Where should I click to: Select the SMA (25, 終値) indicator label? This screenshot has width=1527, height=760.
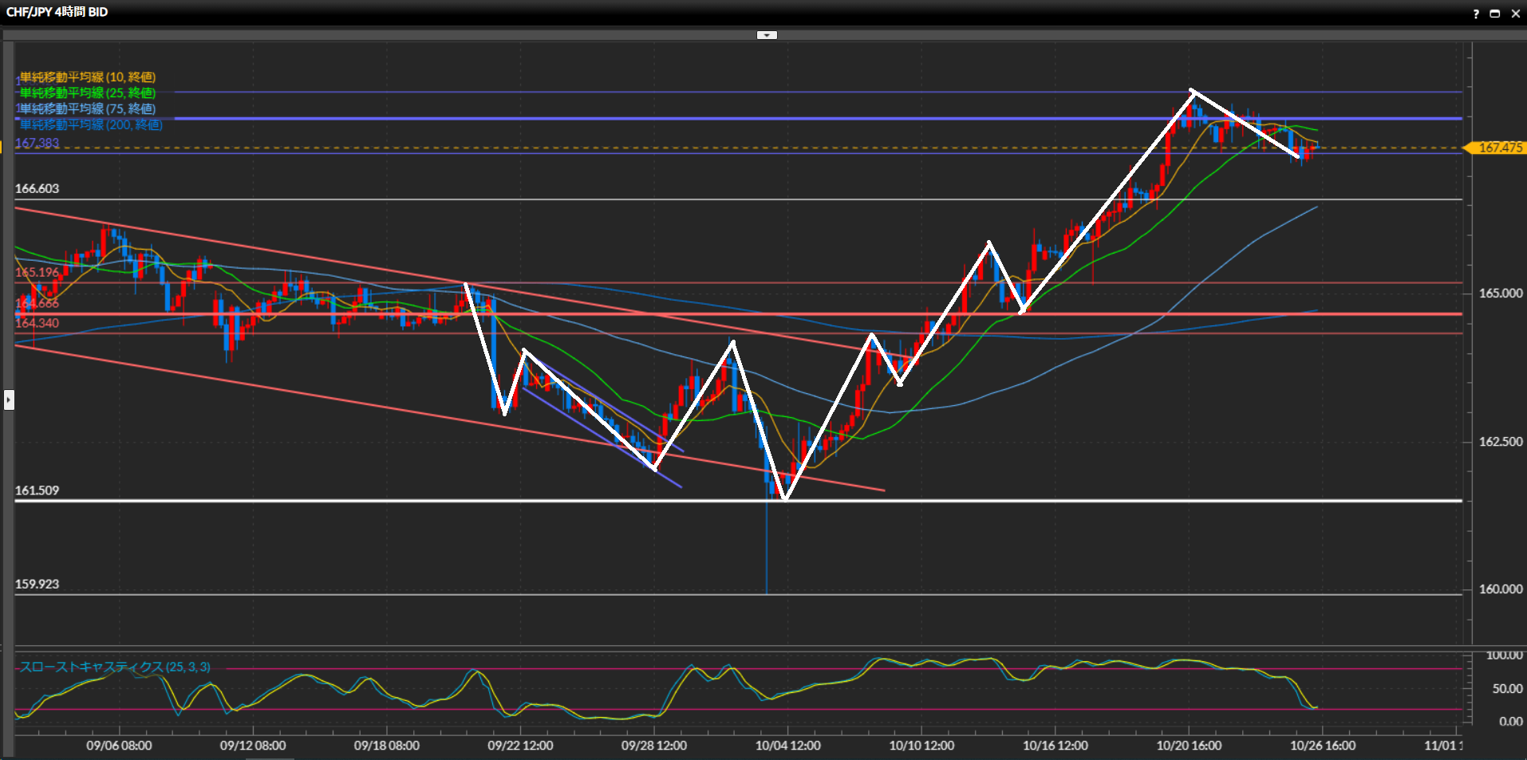point(87,93)
